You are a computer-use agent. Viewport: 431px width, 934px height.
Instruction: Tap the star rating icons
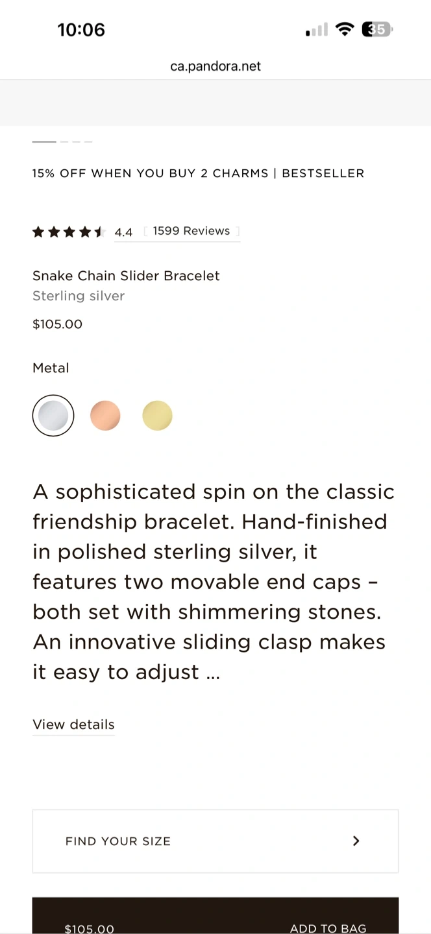coord(68,232)
